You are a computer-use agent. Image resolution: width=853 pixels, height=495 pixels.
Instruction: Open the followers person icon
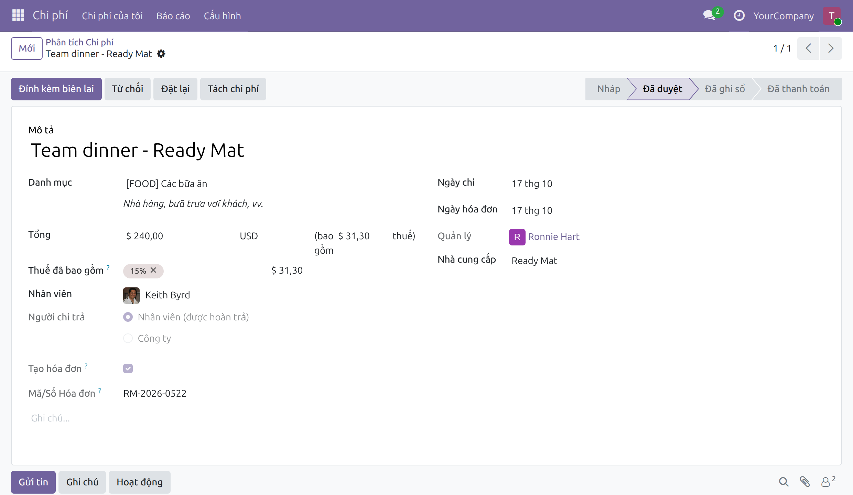(825, 482)
